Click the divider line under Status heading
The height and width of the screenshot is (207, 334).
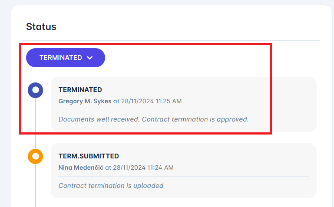[x=174, y=40]
